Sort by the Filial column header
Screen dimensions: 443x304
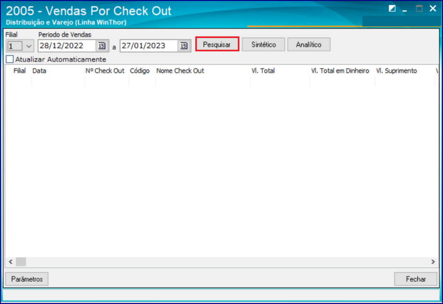pyautogui.click(x=19, y=71)
